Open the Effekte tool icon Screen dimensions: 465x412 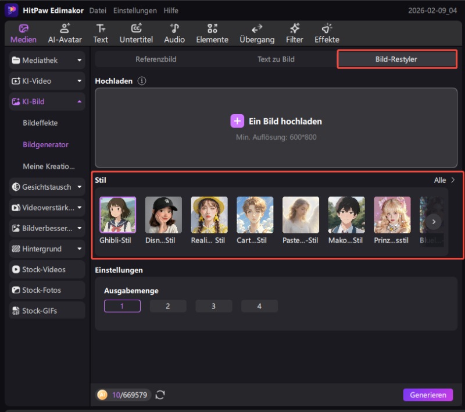(327, 29)
